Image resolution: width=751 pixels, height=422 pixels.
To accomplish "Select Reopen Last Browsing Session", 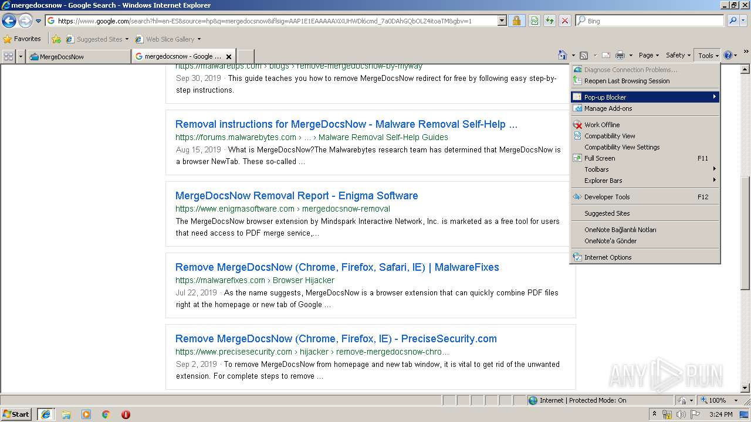I will (645, 81).
